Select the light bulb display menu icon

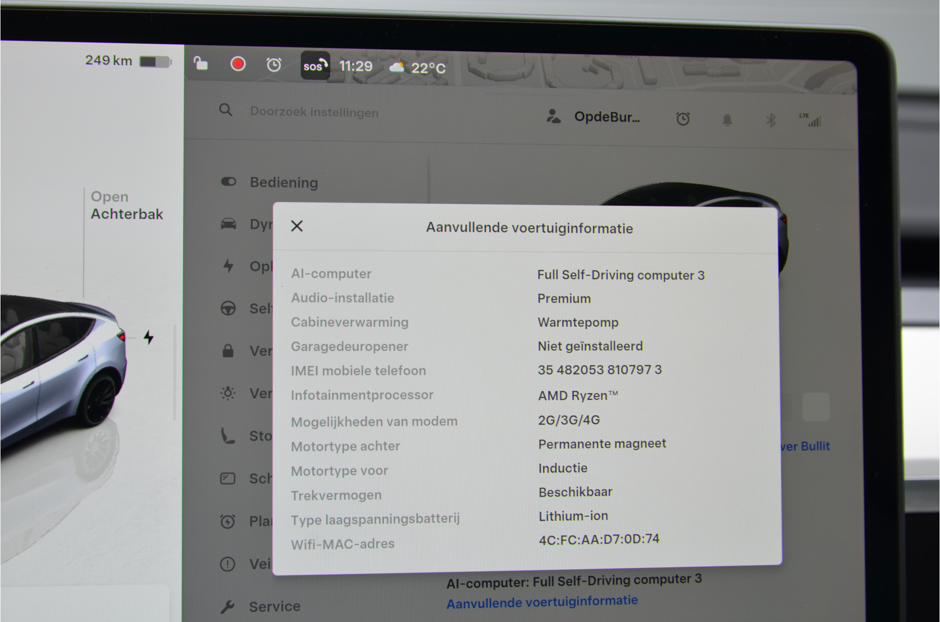tap(228, 393)
